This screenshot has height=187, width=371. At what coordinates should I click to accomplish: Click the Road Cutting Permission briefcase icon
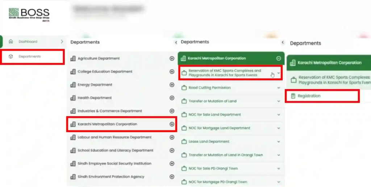184,88
